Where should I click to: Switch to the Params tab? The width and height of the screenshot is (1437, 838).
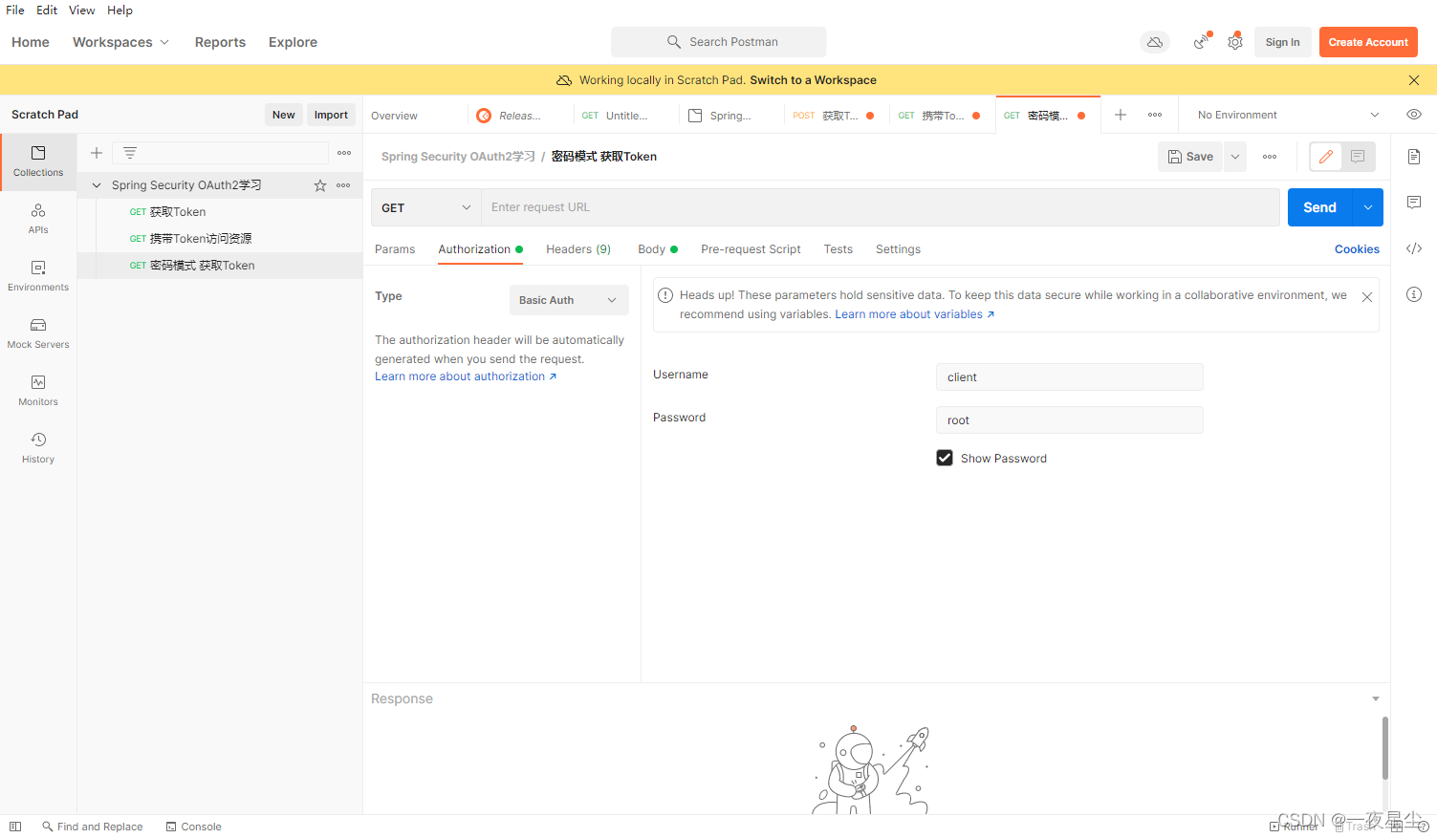pyautogui.click(x=395, y=249)
